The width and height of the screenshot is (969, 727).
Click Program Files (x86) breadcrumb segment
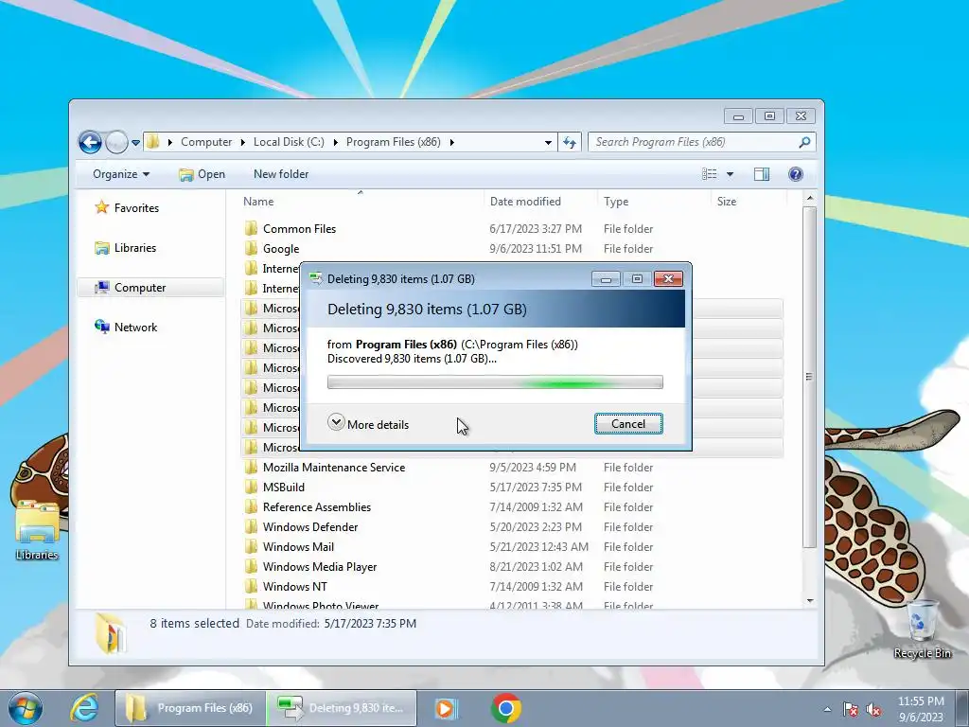pyautogui.click(x=393, y=142)
